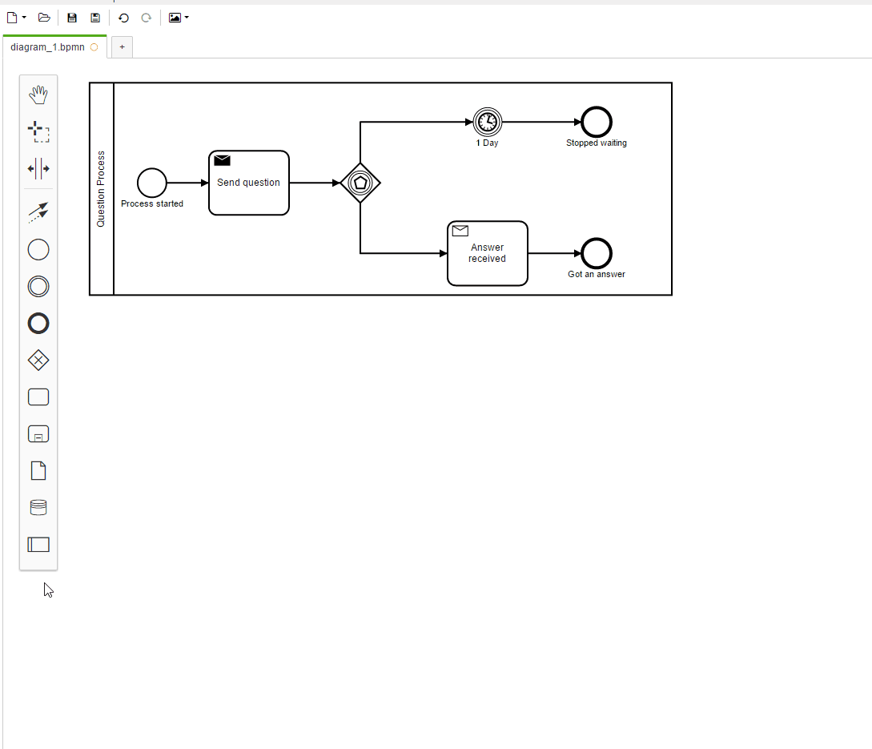Create an intermediate event from palette
This screenshot has height=749, width=872.
point(38,287)
